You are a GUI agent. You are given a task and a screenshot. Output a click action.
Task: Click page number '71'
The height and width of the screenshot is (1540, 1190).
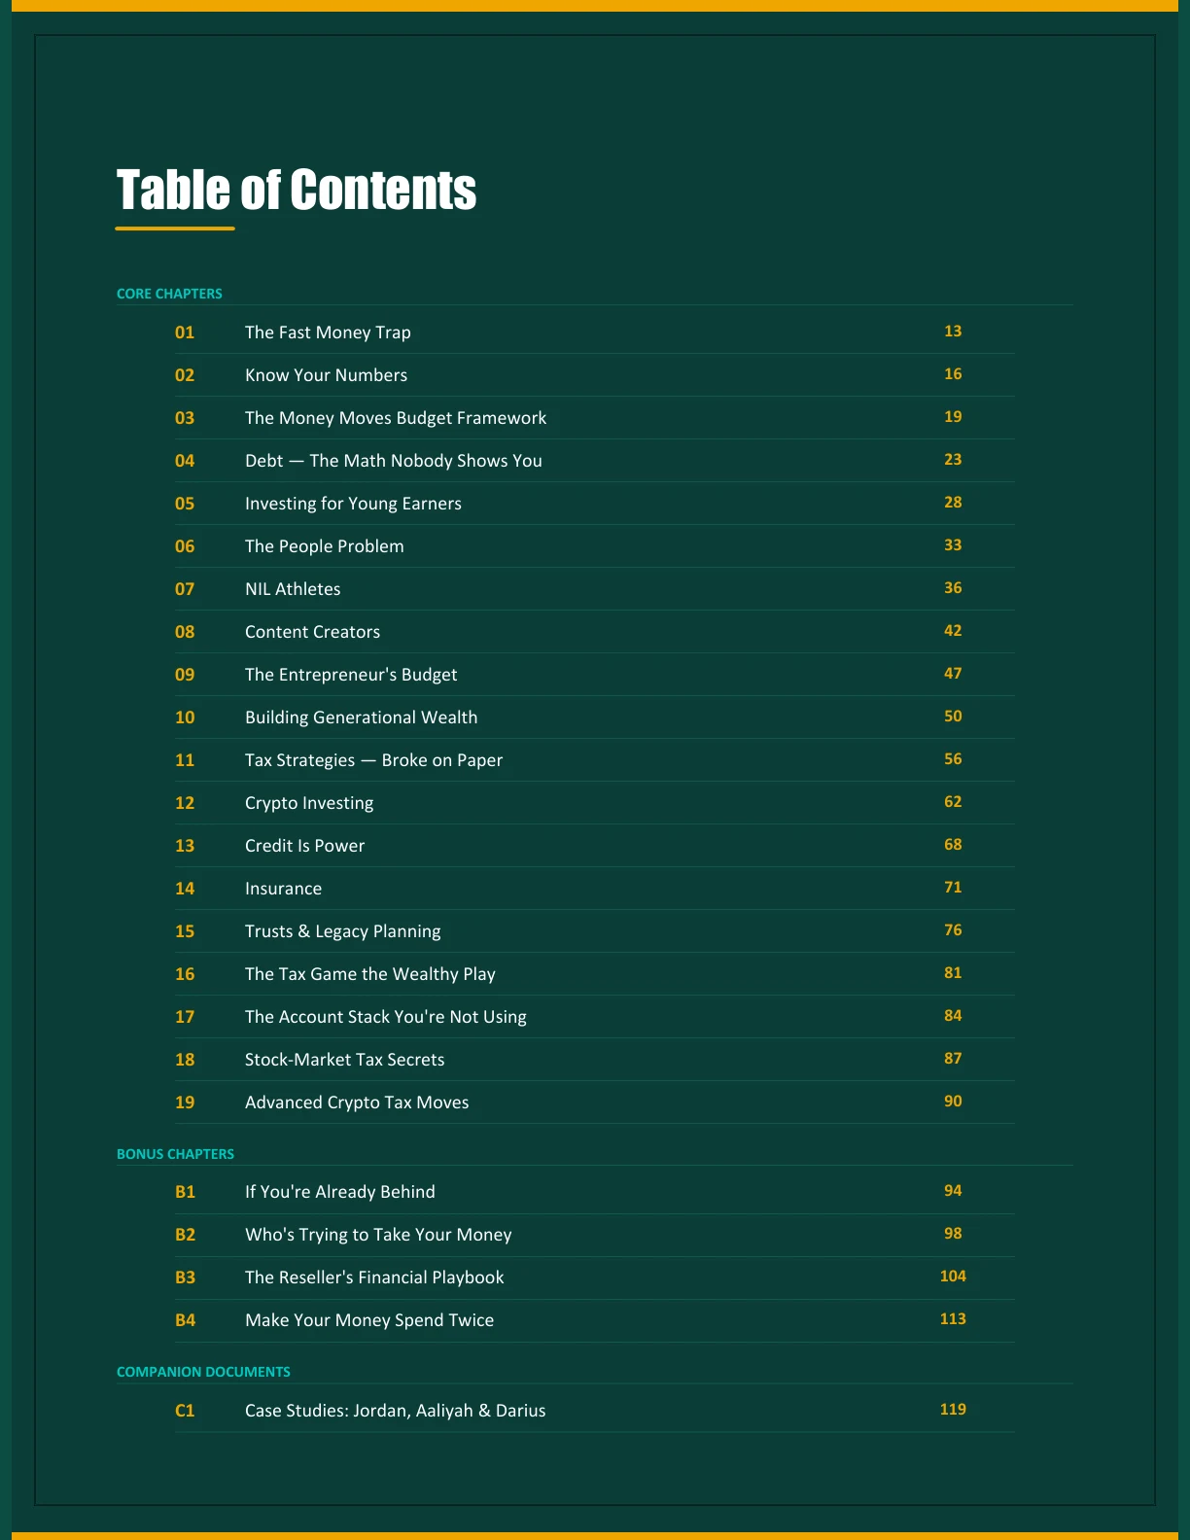(x=953, y=888)
